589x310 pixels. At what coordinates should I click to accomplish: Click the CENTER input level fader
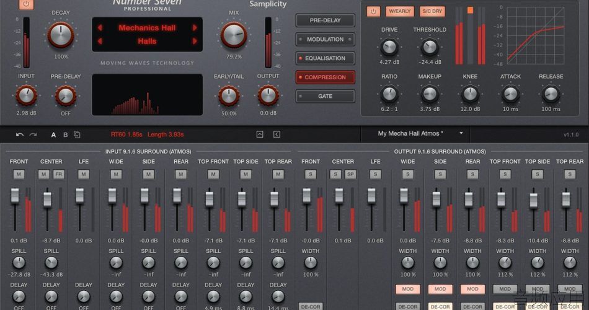(x=47, y=200)
